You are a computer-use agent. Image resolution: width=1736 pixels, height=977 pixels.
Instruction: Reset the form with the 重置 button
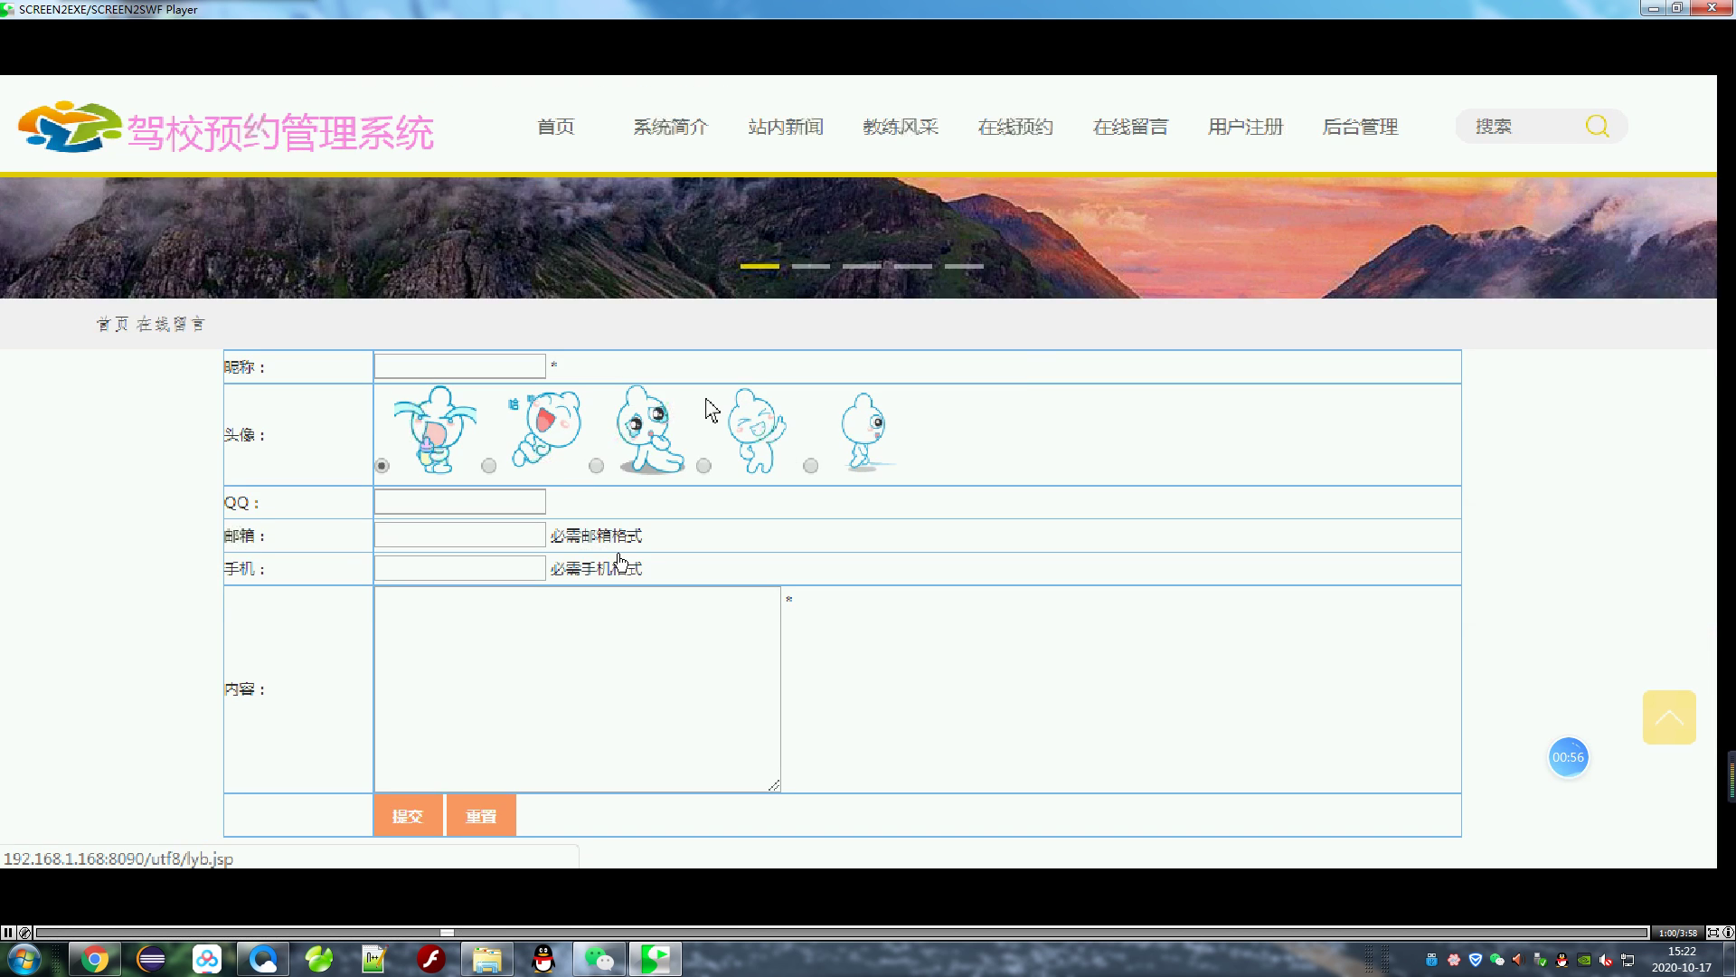point(481,816)
